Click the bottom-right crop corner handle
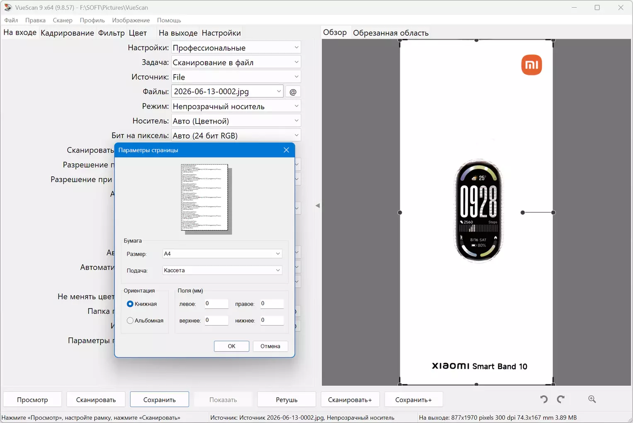The image size is (633, 423). click(553, 384)
